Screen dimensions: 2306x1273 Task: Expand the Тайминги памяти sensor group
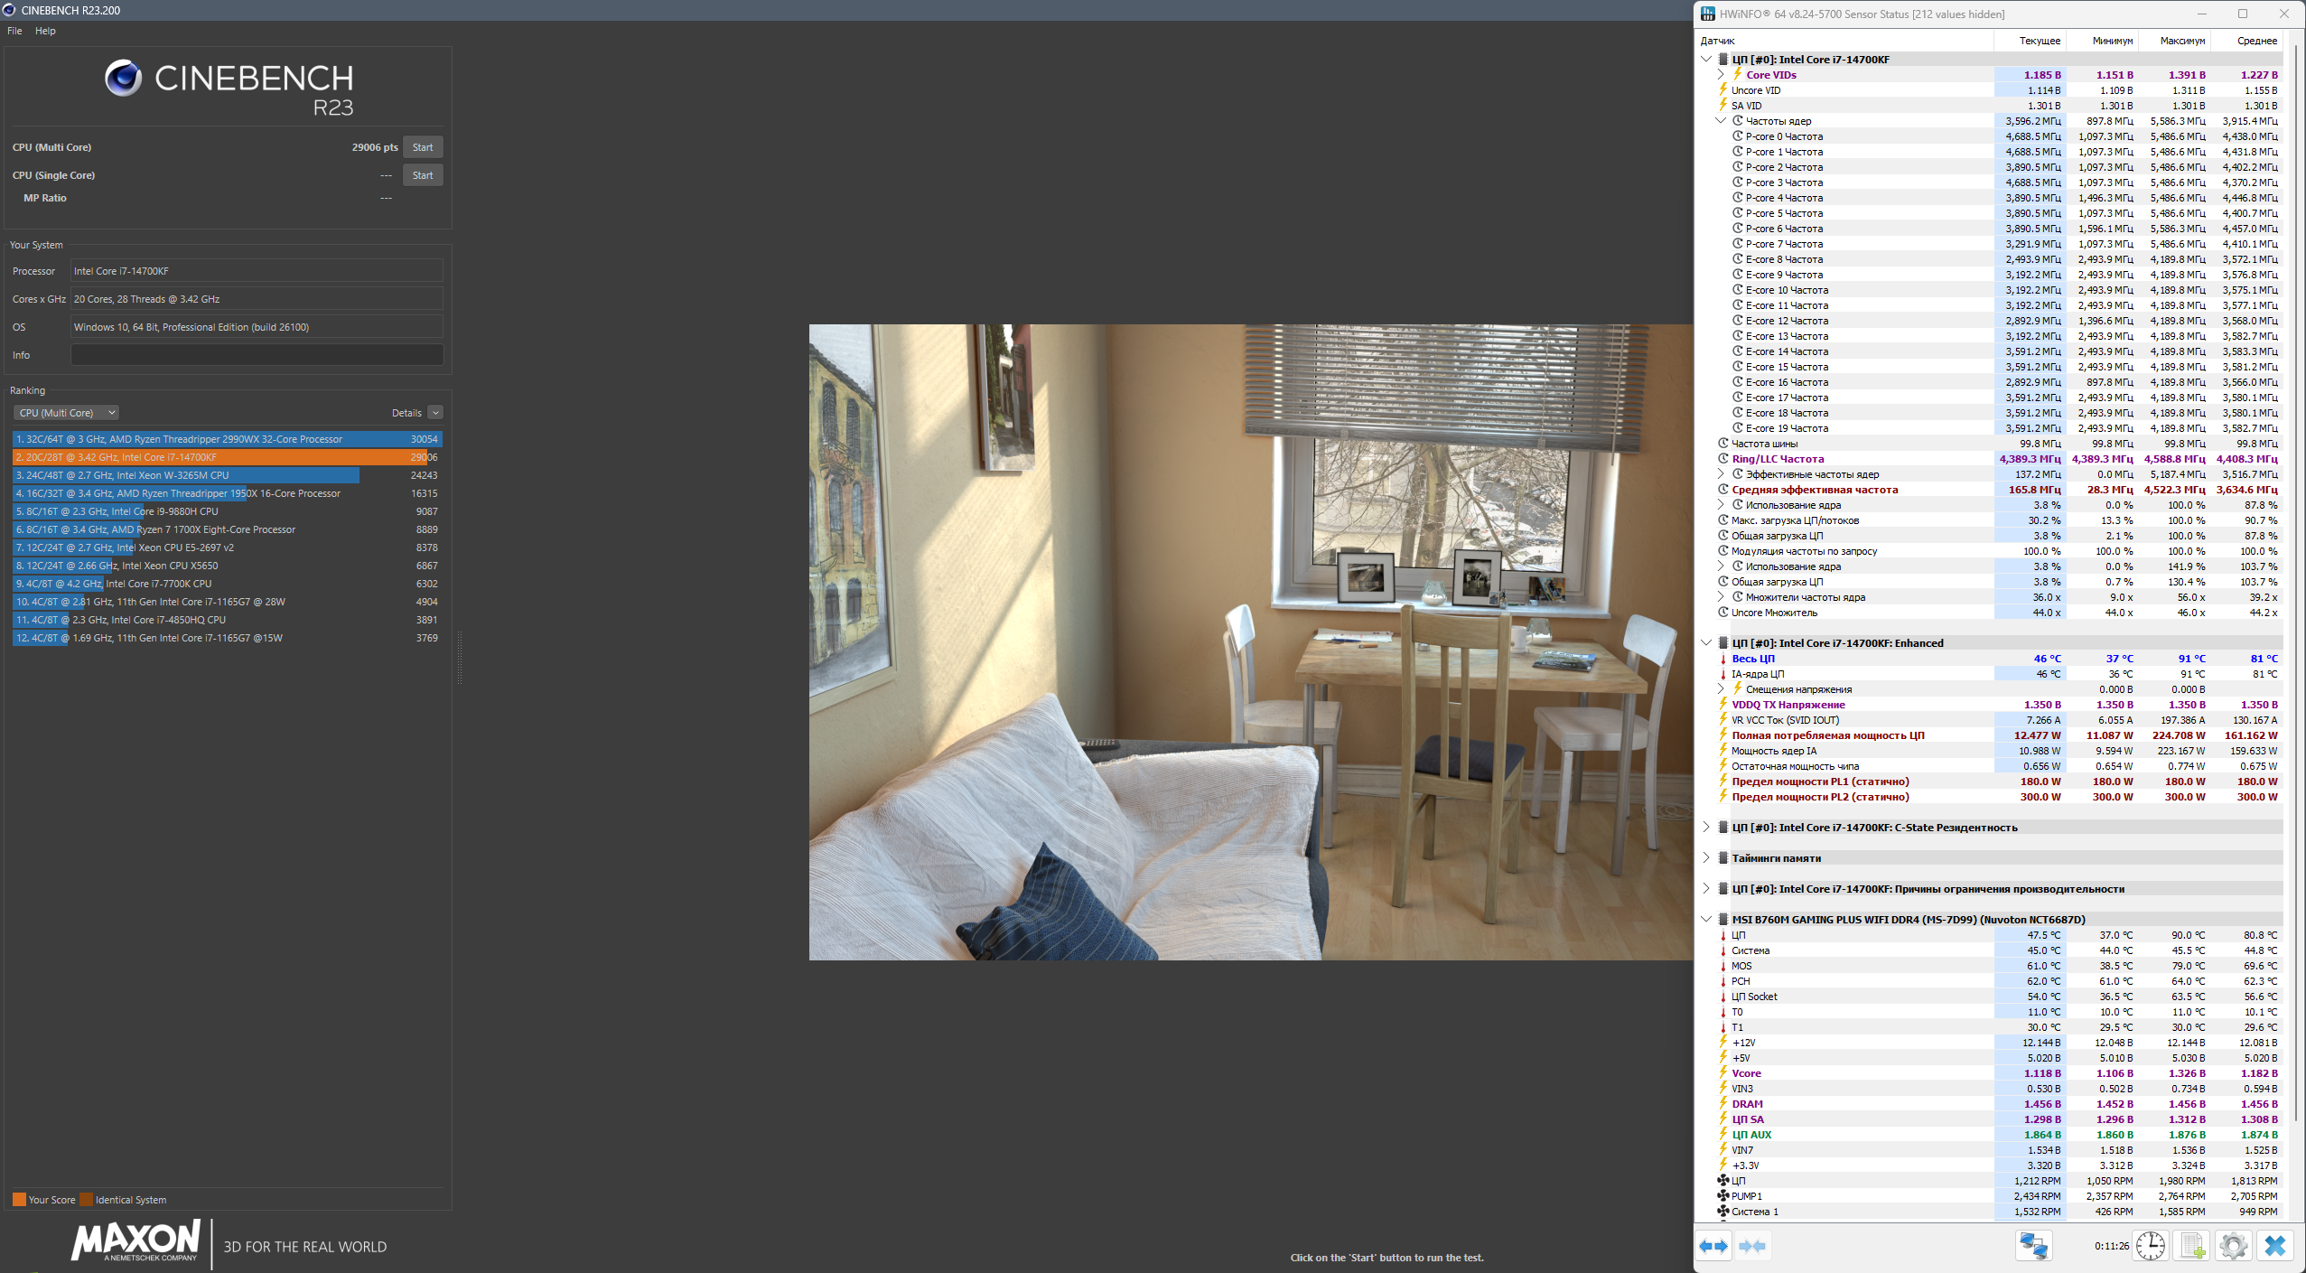[1706, 858]
